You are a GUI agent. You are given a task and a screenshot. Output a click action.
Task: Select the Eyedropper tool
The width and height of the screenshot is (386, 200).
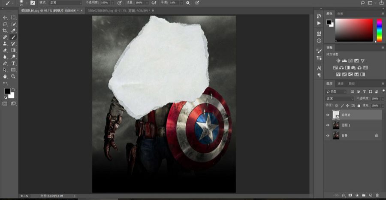point(13,30)
